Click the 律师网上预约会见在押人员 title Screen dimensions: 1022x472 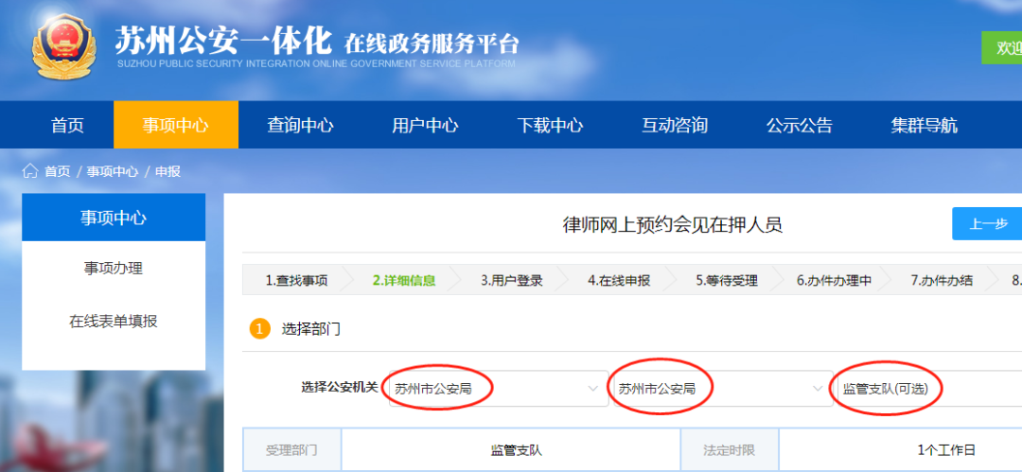[672, 225]
